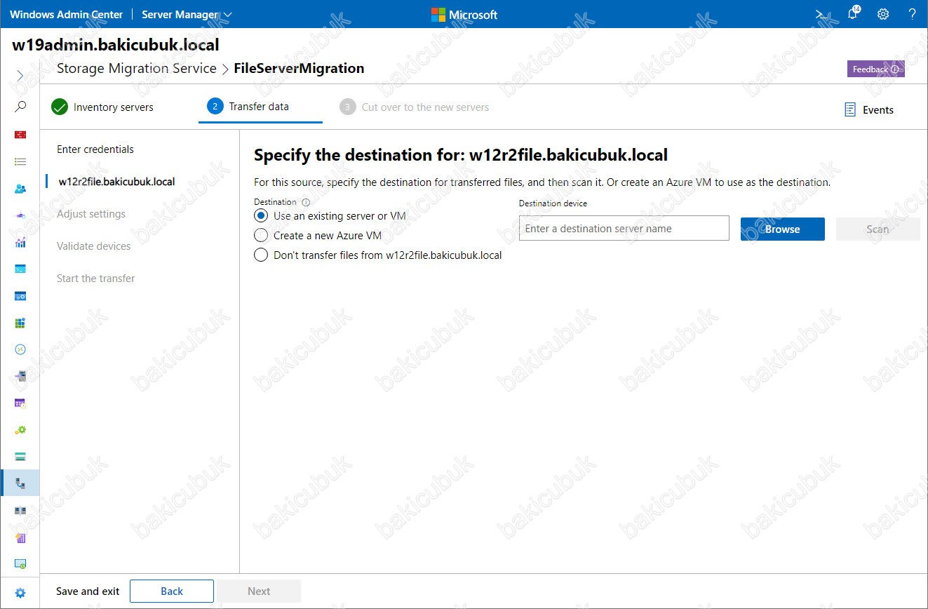Open Validate devices section

(94, 246)
